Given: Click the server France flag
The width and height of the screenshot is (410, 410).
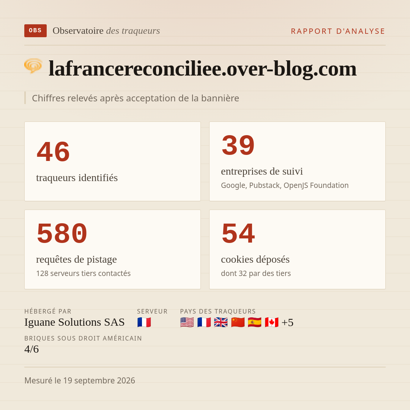Looking at the screenshot, I should (x=144, y=322).
